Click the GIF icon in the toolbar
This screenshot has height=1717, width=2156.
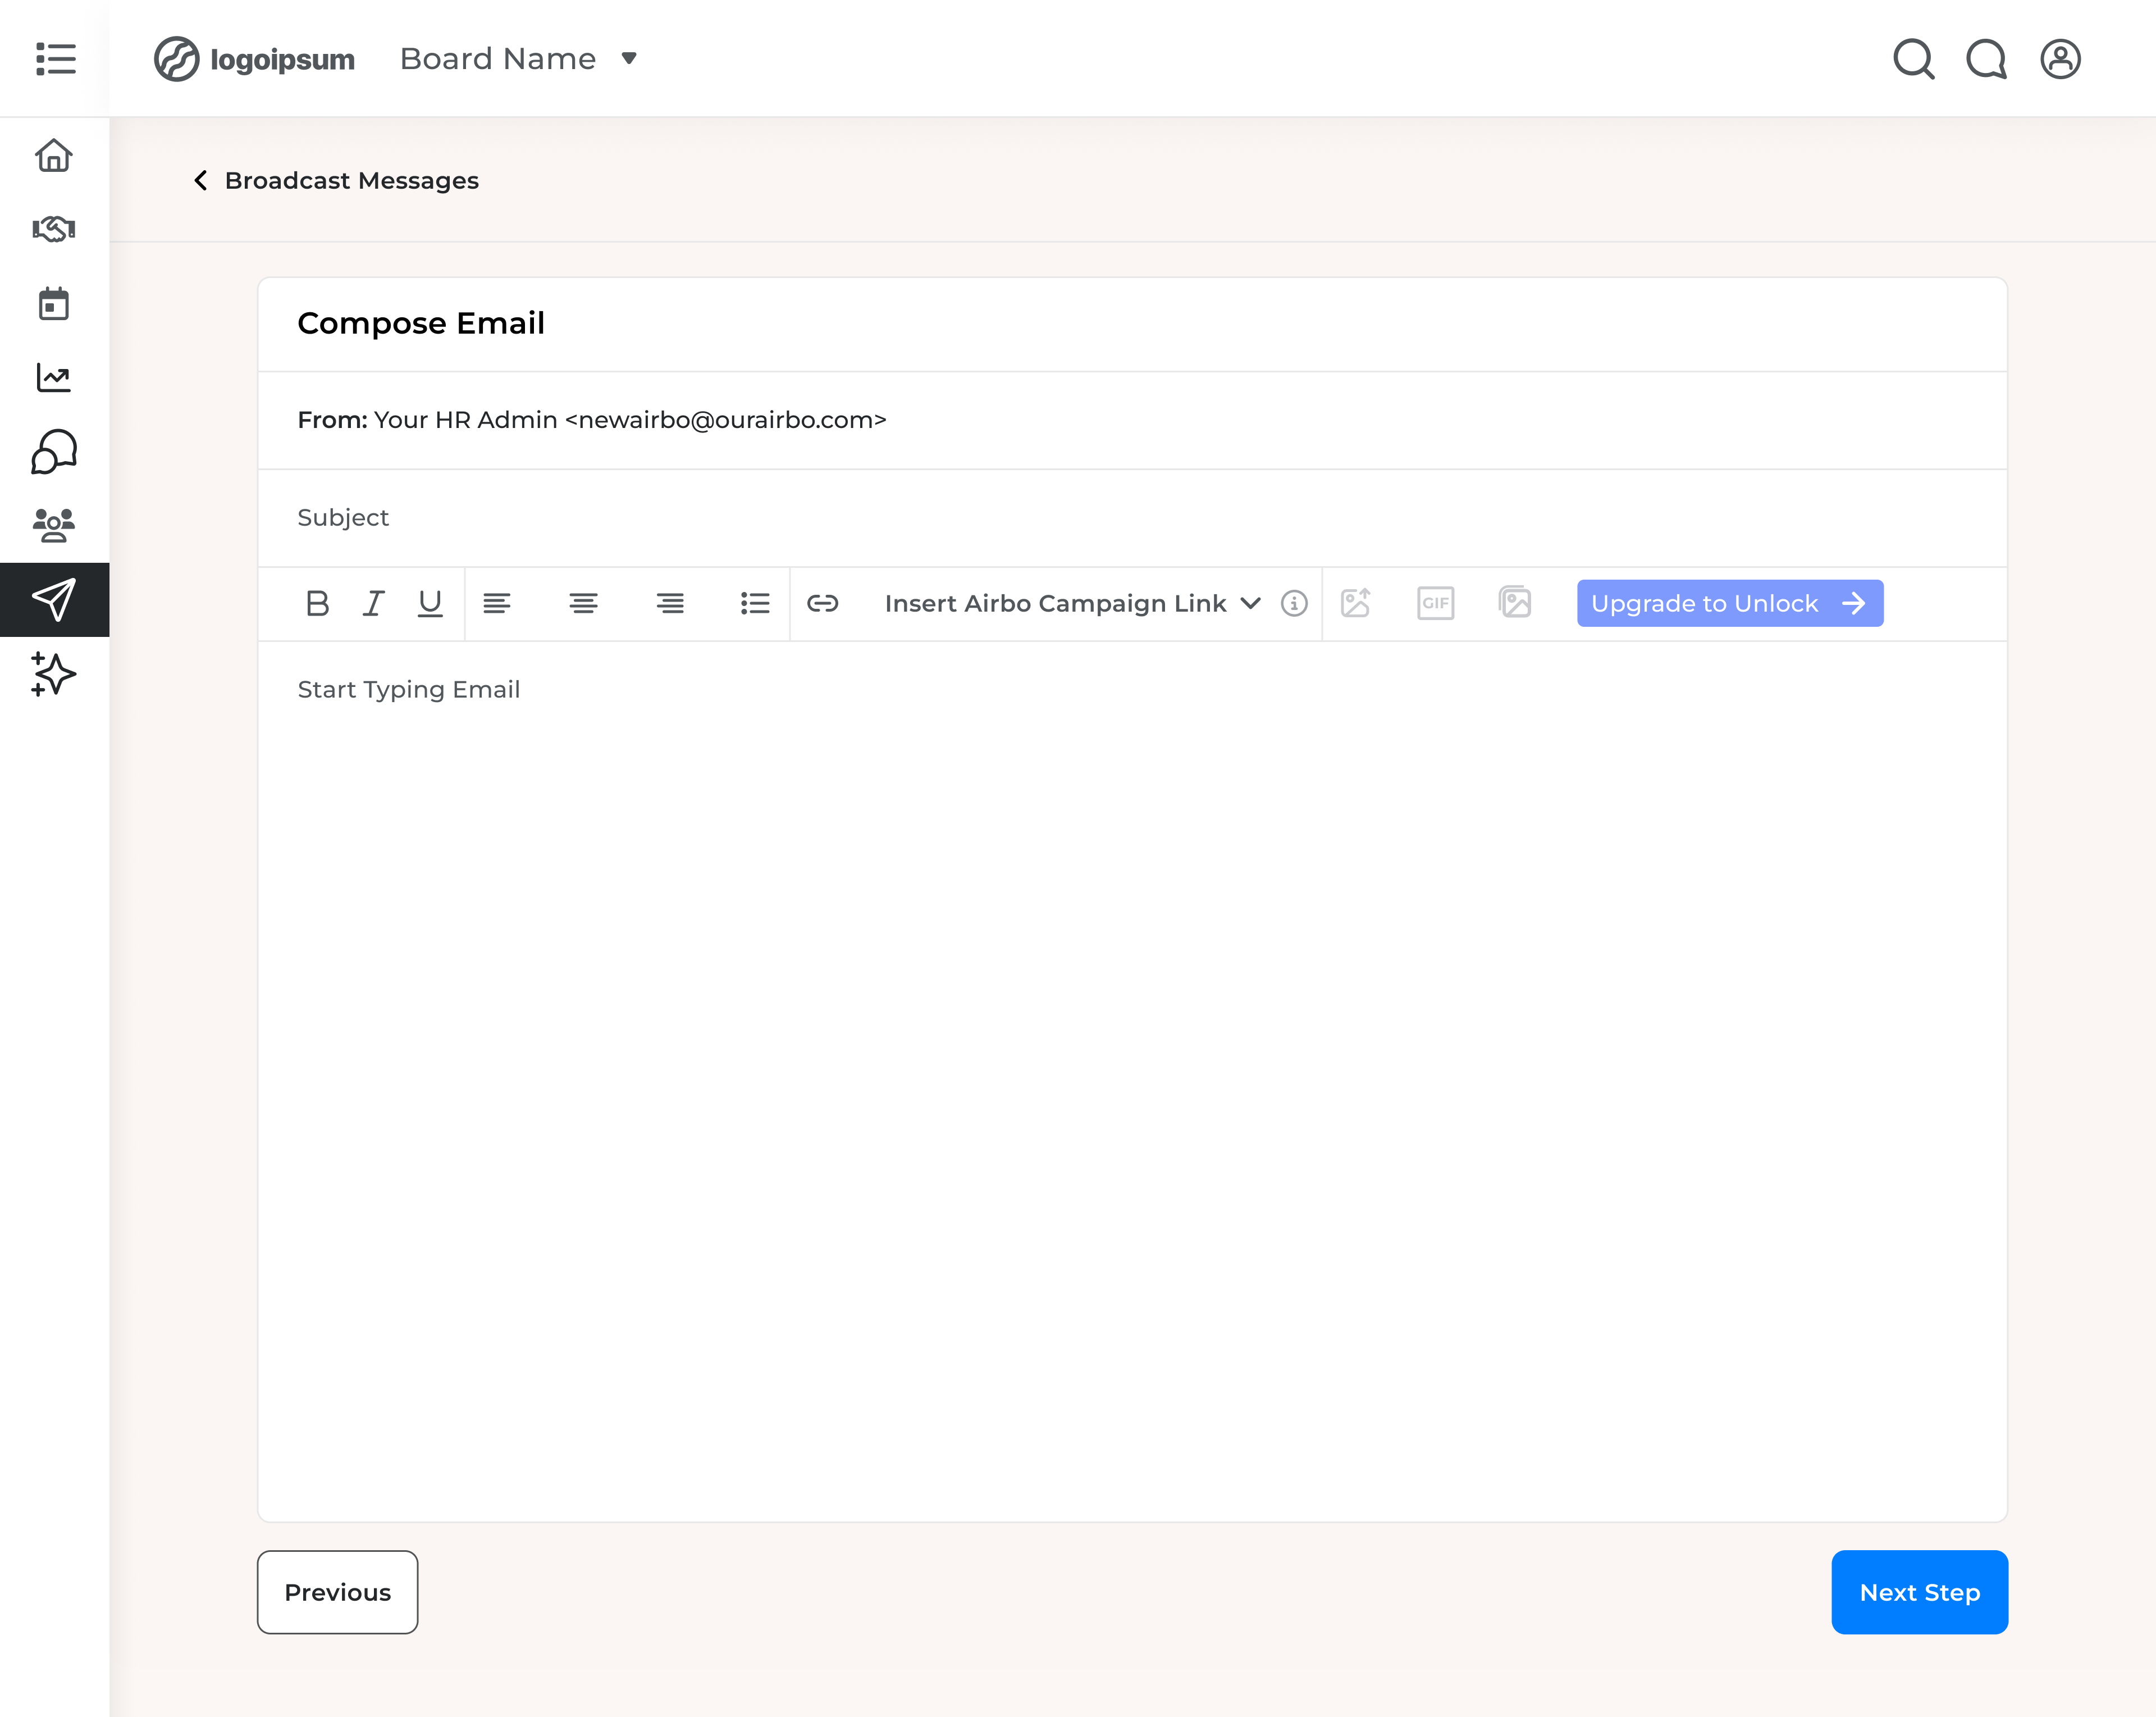[x=1435, y=602]
